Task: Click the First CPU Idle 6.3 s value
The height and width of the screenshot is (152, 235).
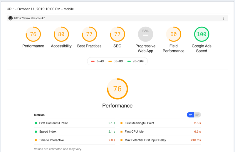Action: click(x=197, y=132)
